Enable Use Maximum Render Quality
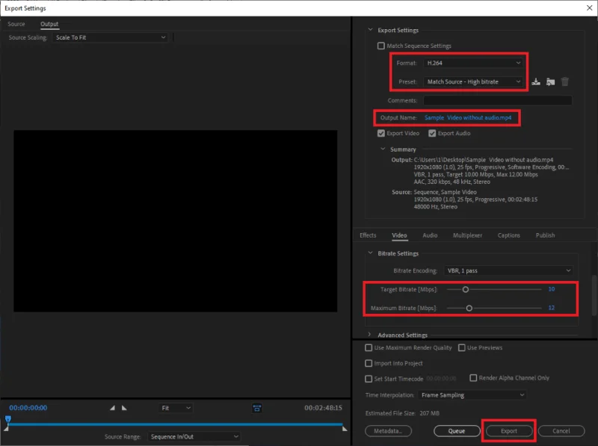This screenshot has width=598, height=446. [369, 347]
